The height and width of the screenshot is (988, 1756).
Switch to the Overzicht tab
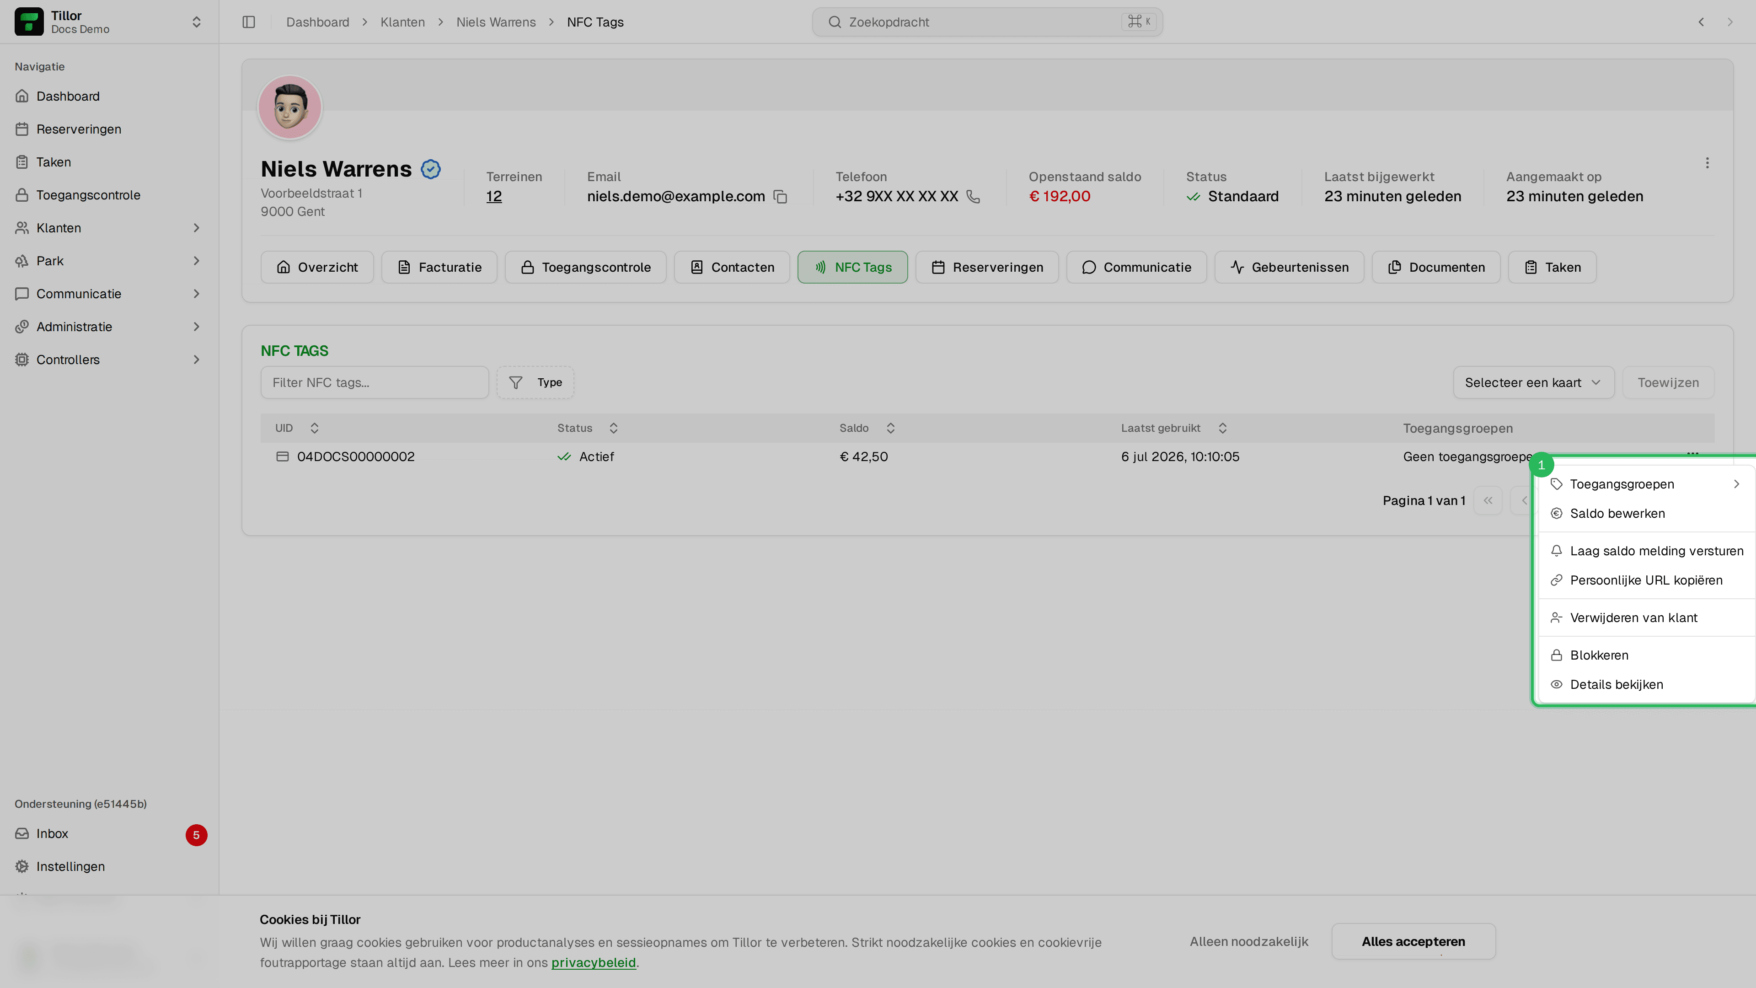pyautogui.click(x=317, y=267)
